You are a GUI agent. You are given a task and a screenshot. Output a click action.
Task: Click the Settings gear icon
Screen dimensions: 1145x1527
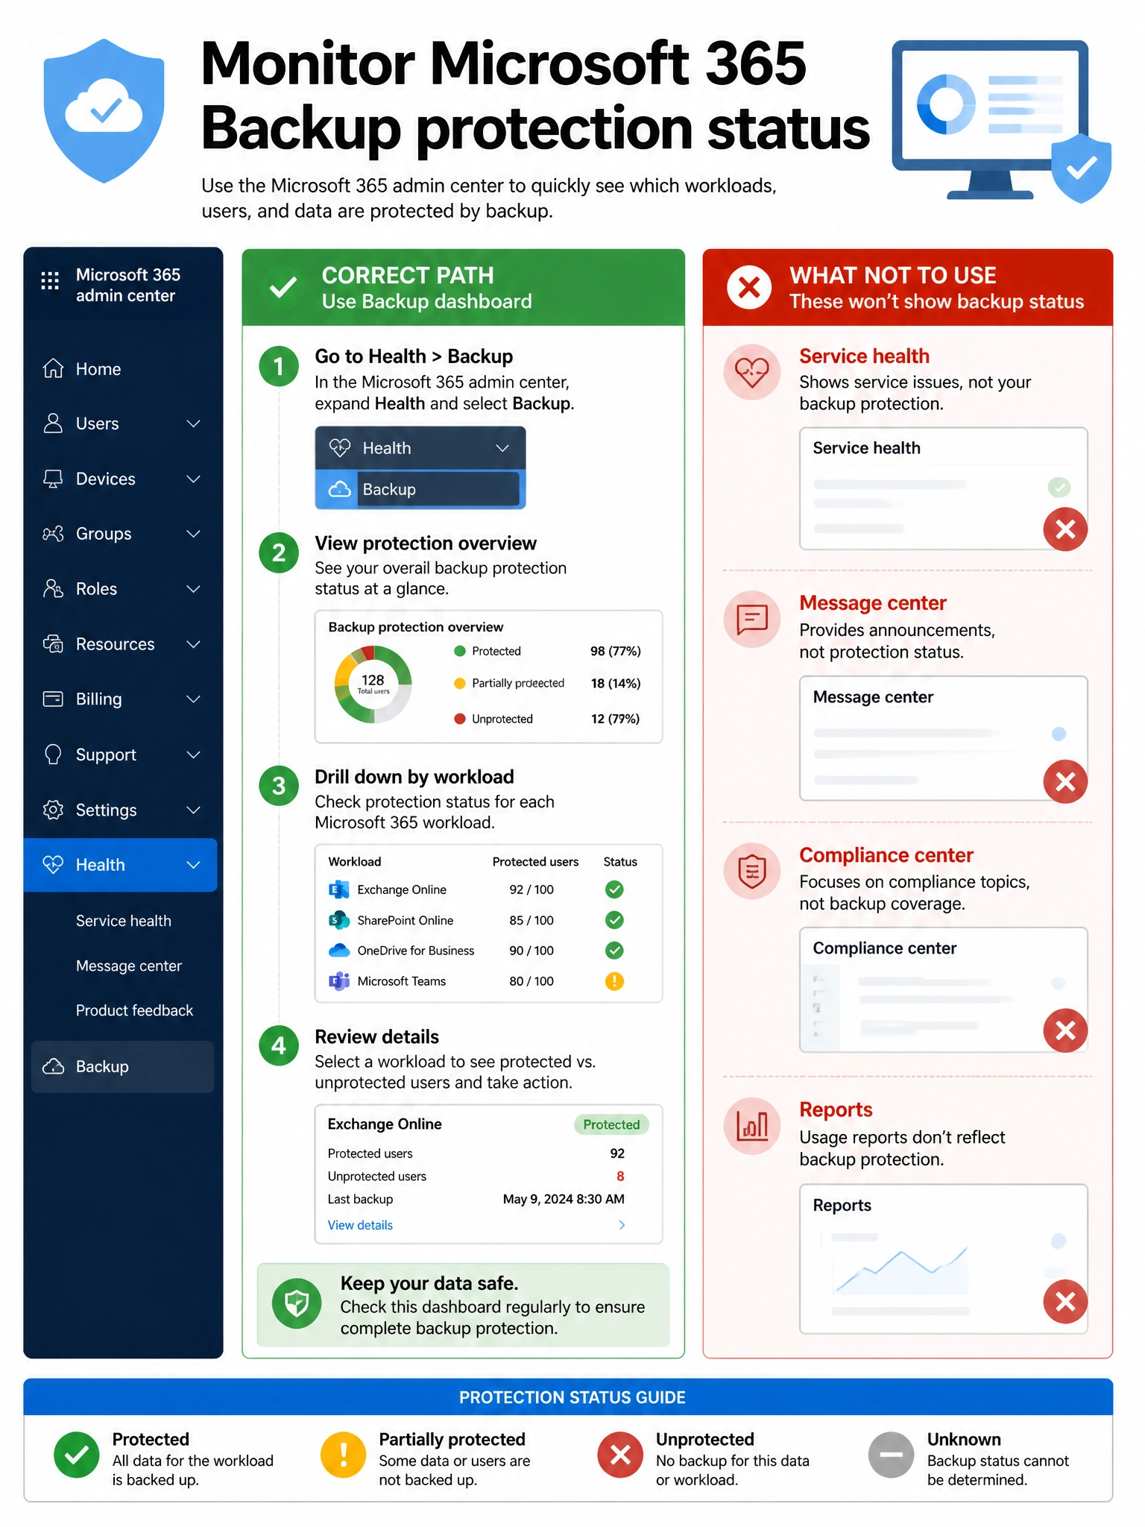[x=53, y=810]
